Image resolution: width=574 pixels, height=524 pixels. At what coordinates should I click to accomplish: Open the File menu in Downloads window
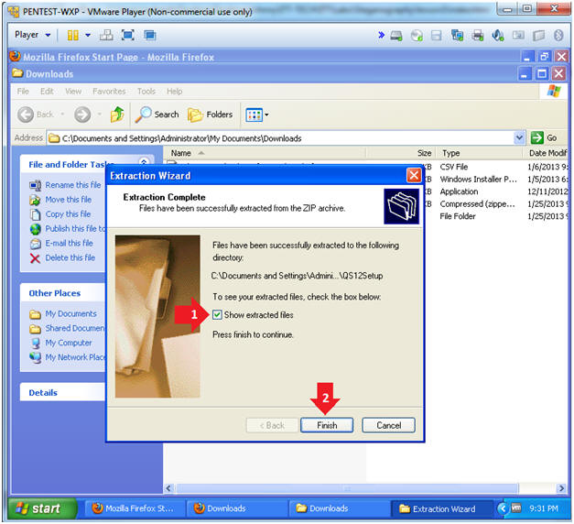tap(23, 92)
